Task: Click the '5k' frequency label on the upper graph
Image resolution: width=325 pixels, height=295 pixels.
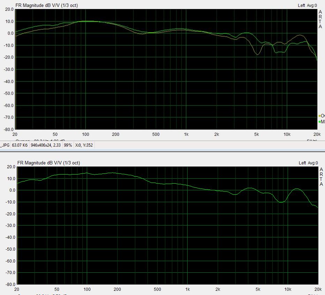Action: [x=257, y=134]
